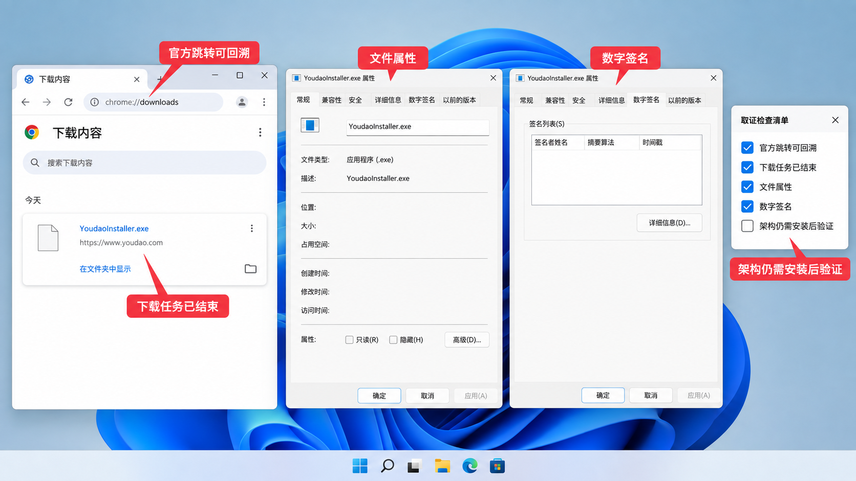Reload the downloads page
The width and height of the screenshot is (856, 481).
point(68,102)
